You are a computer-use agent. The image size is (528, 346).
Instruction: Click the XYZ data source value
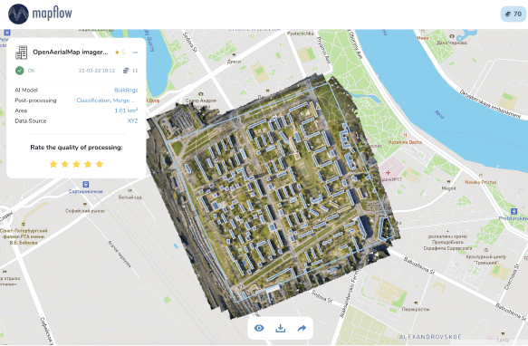point(132,121)
